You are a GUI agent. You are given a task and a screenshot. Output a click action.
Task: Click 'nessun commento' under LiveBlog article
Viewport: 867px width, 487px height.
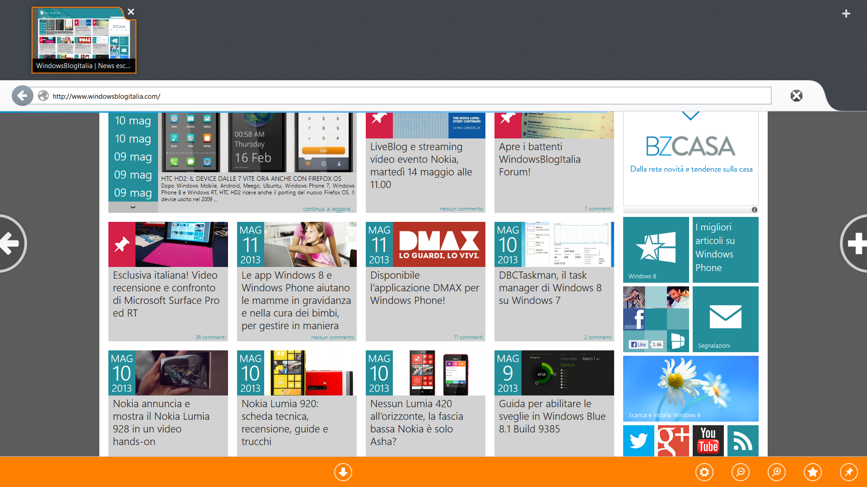(461, 209)
